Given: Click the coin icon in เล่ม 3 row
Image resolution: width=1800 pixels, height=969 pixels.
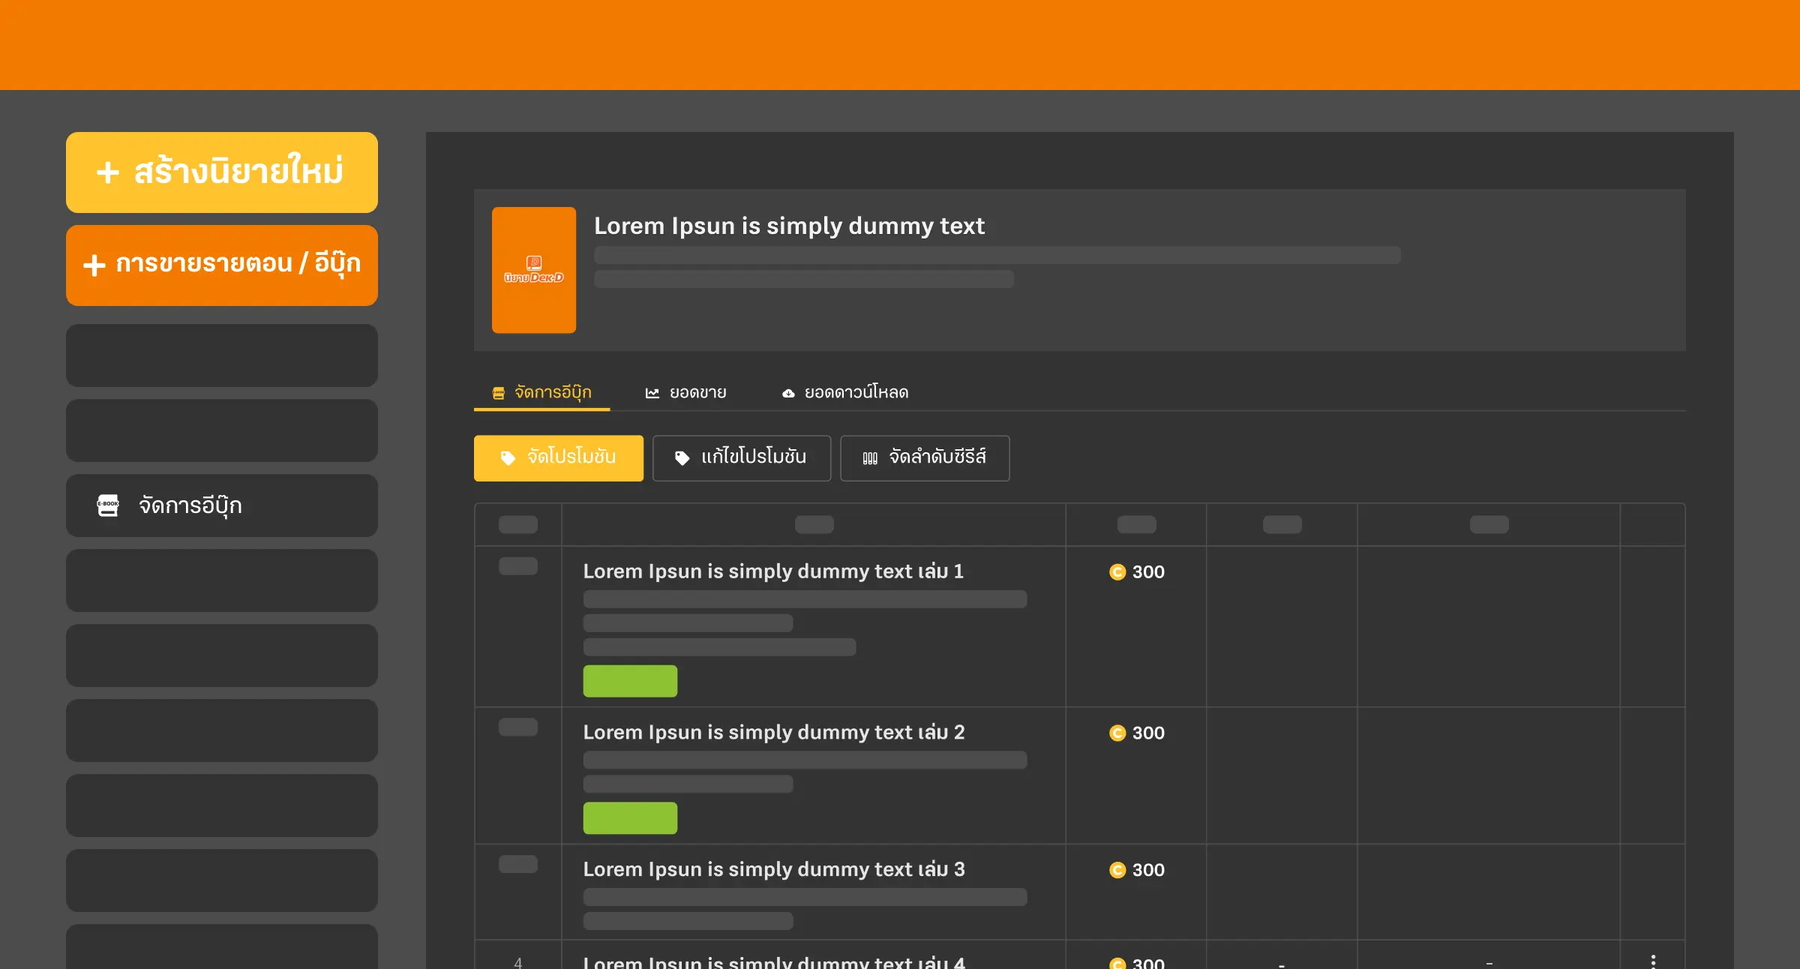Looking at the screenshot, I should 1117,871.
